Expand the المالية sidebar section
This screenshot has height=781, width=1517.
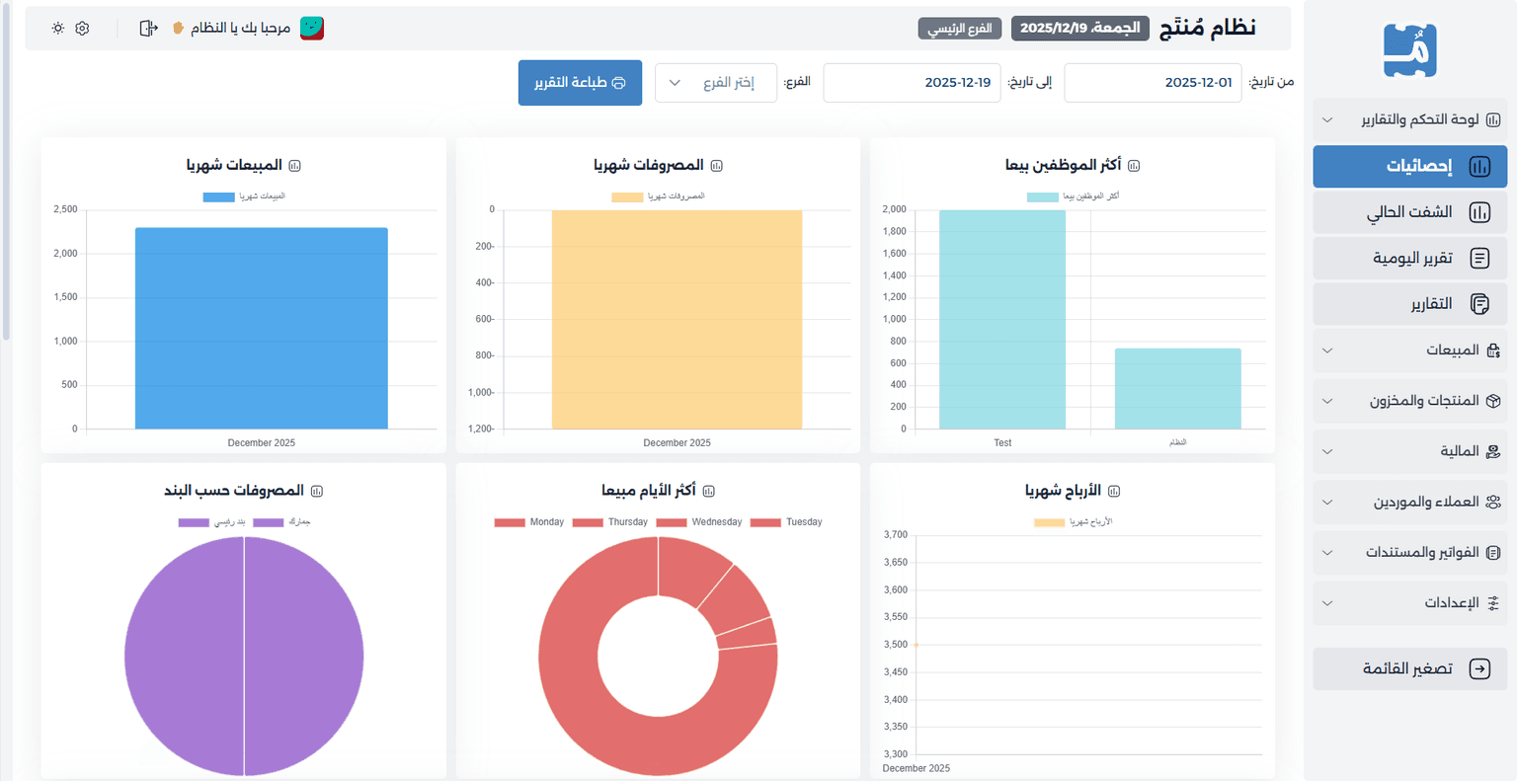[1410, 451]
